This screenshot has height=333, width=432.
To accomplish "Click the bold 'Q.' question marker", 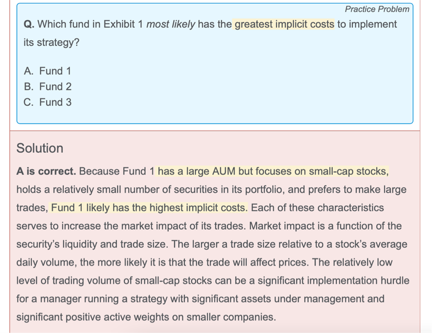I will 29,24.
